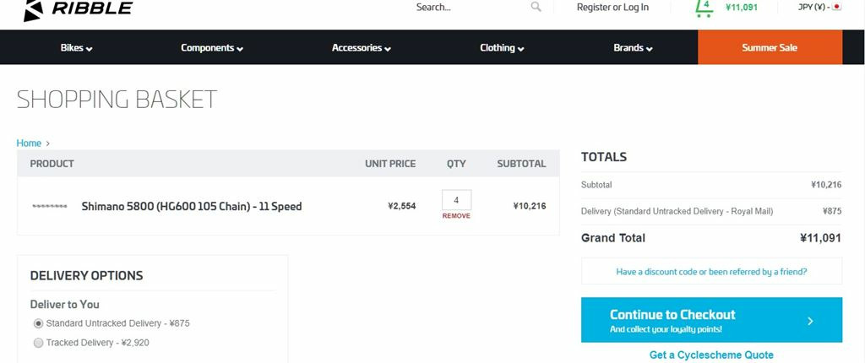Click the delivery charge ¥875 in Totals
Image resolution: width=865 pixels, height=363 pixels.
(x=832, y=211)
